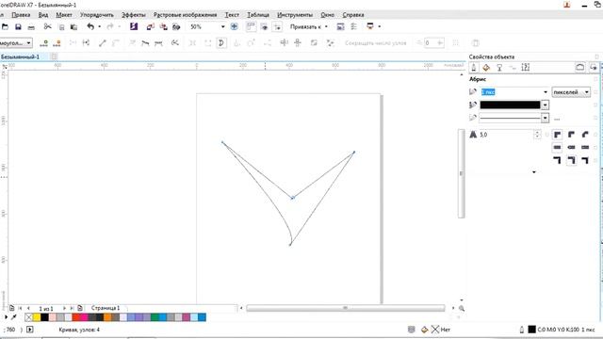
Task: Click the horizontal scrollbar thumb
Action: point(346,308)
